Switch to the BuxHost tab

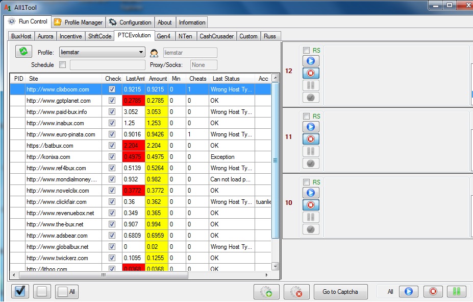[21, 36]
